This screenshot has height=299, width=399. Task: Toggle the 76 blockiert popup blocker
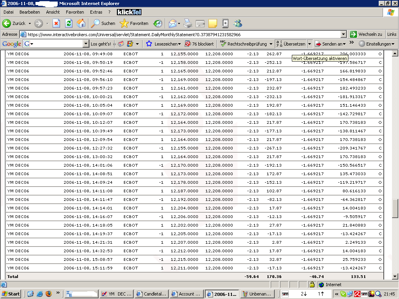199,44
